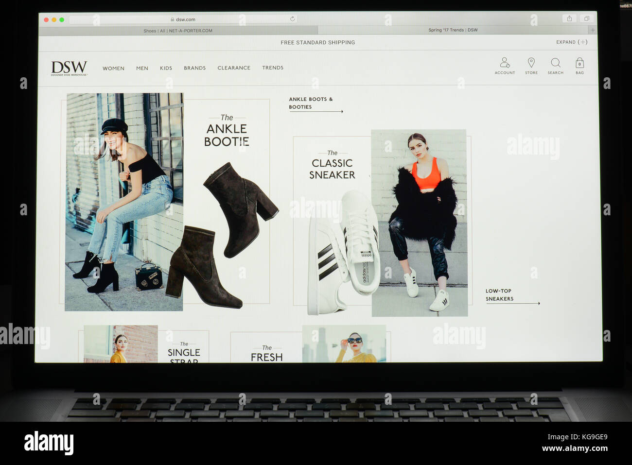Image resolution: width=632 pixels, height=465 pixels.
Task: Click the dsw.com address bar
Action: [x=183, y=19]
